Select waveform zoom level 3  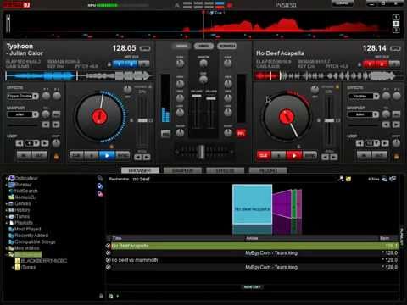[396, 30]
